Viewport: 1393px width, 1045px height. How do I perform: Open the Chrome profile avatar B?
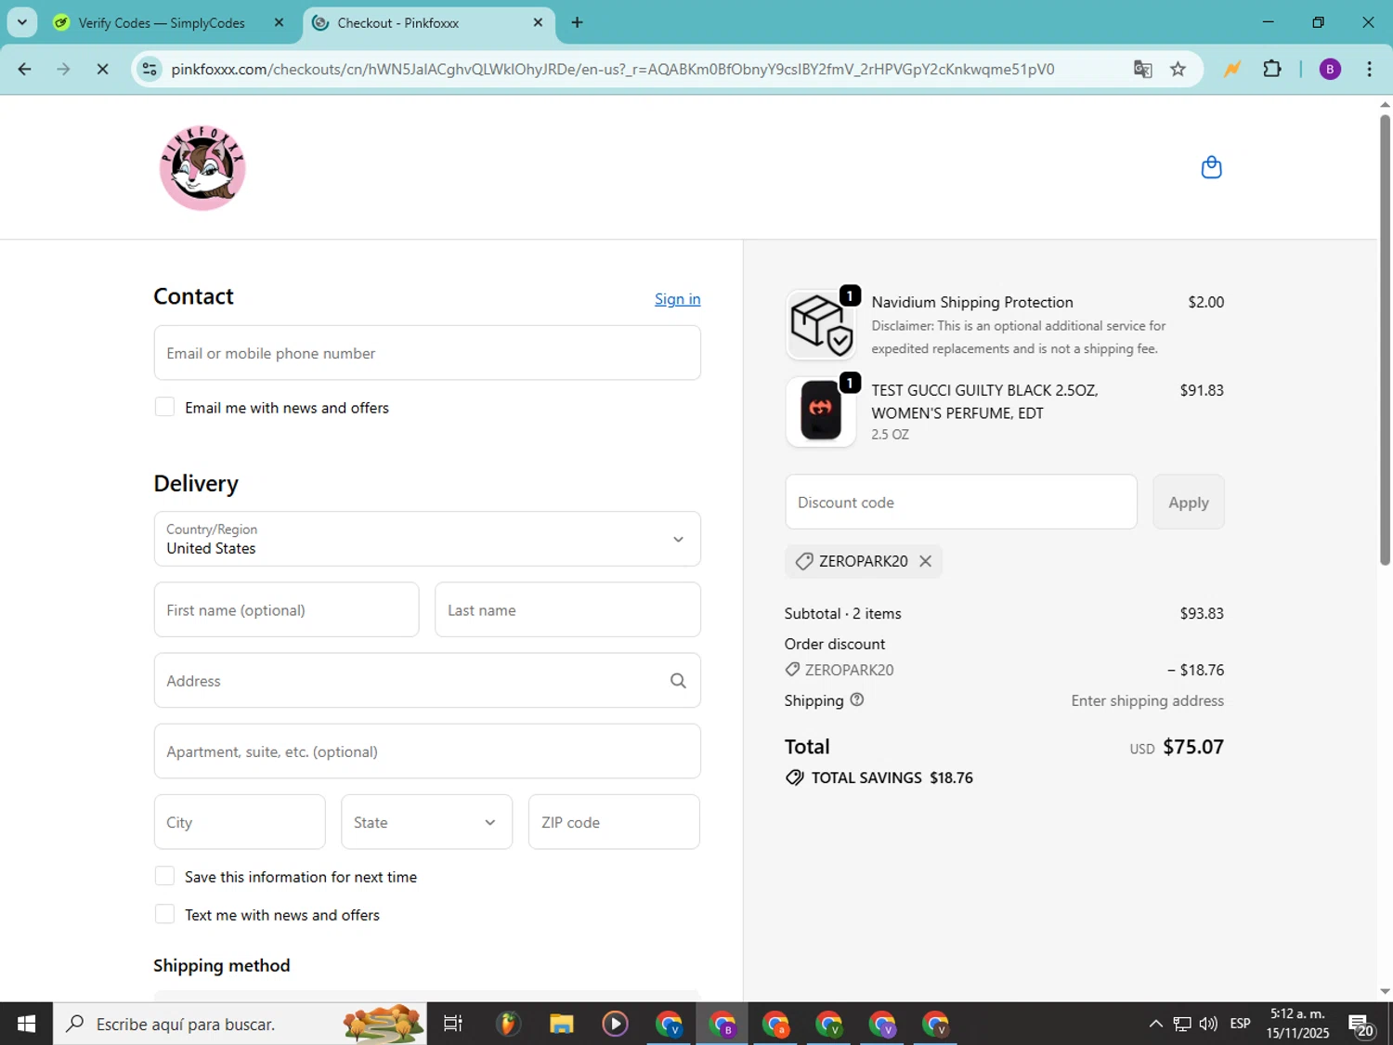pyautogui.click(x=1330, y=69)
